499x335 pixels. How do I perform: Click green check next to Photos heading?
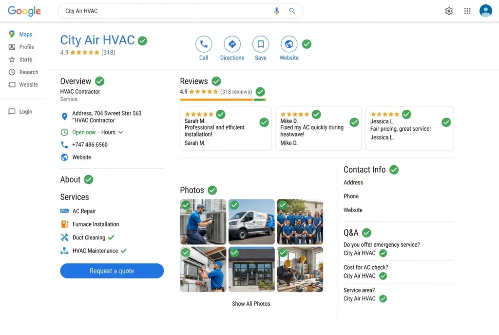point(212,190)
